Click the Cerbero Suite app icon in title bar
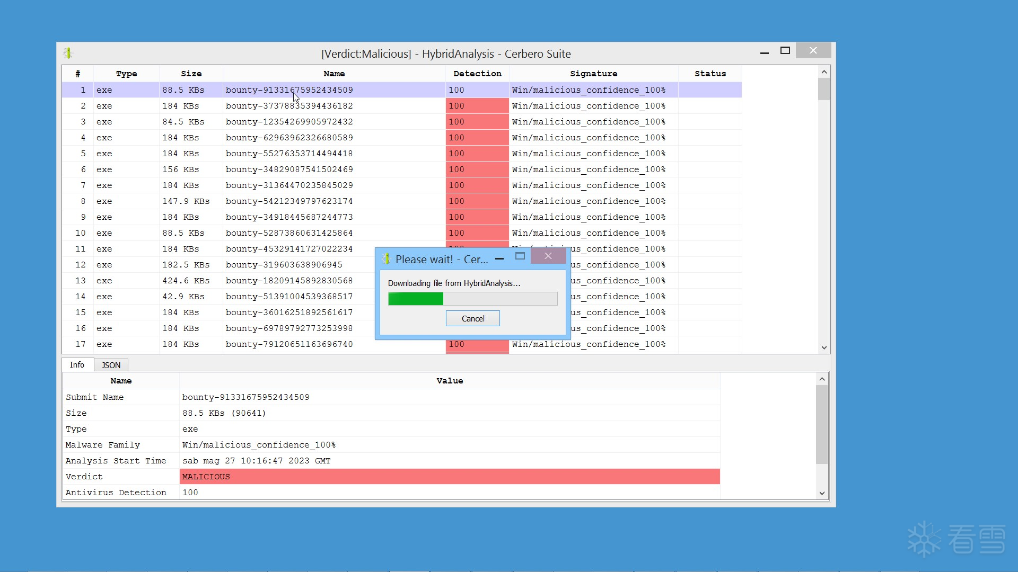The height and width of the screenshot is (572, 1018). 68,53
